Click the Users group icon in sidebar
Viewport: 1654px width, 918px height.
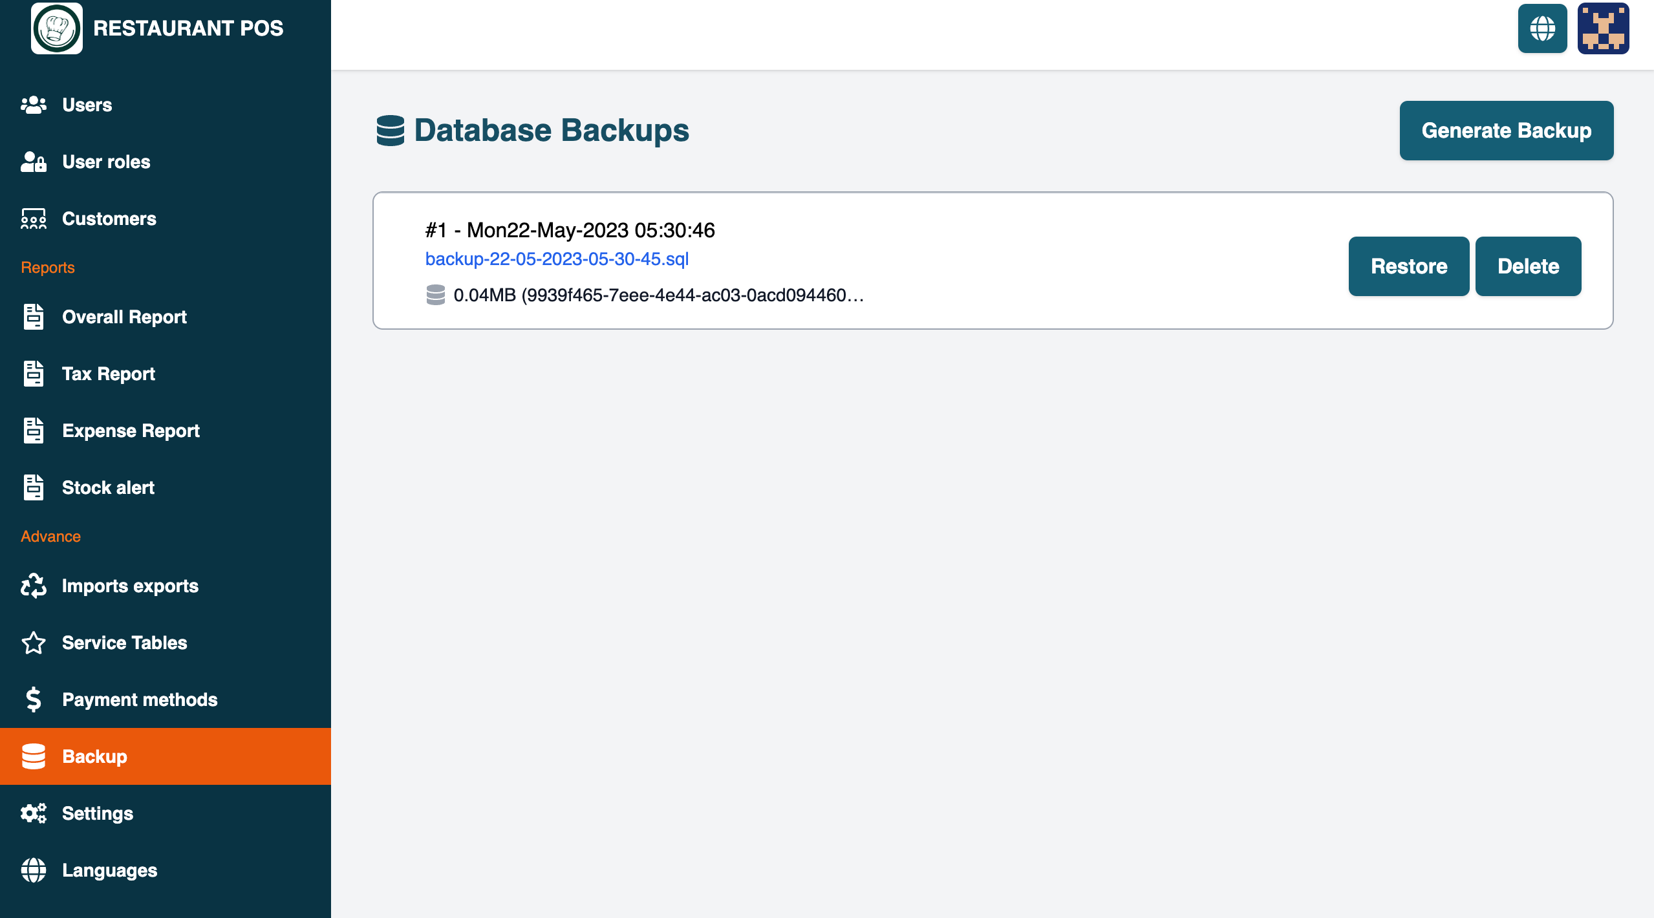34,105
